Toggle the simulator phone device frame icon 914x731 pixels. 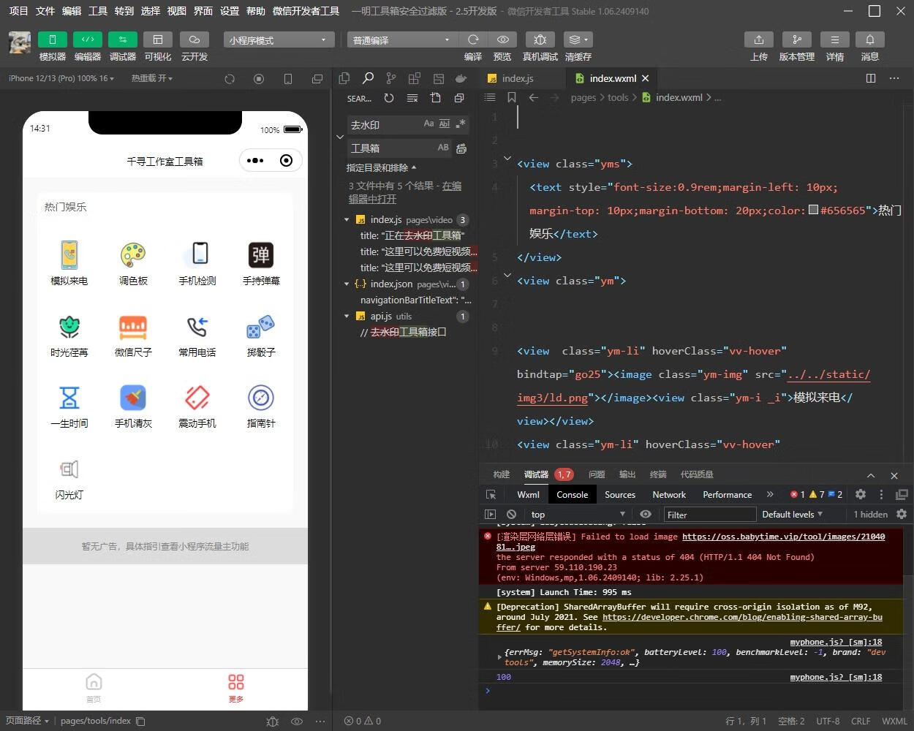288,79
